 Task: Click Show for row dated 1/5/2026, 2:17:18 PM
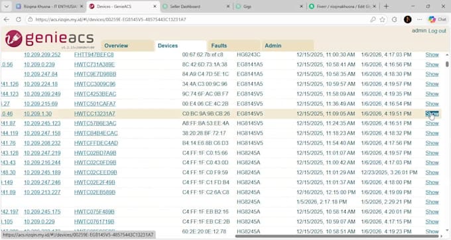click(x=432, y=202)
